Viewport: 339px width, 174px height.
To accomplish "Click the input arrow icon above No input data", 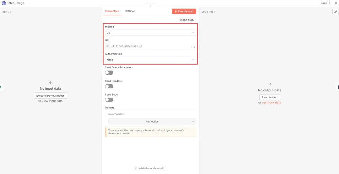I will click(x=50, y=82).
